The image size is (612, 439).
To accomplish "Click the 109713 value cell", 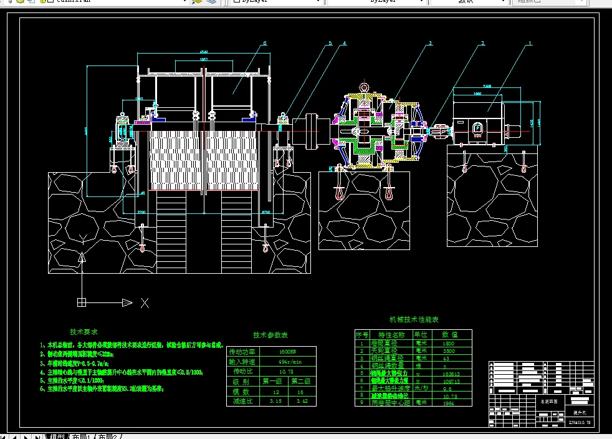I will (451, 381).
